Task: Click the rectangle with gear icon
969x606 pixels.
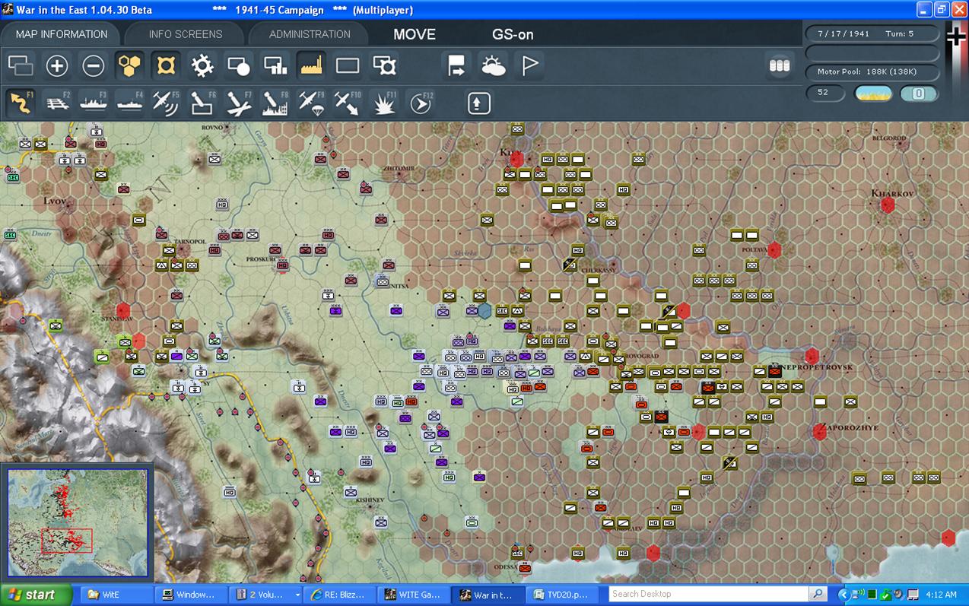Action: pyautogui.click(x=385, y=65)
